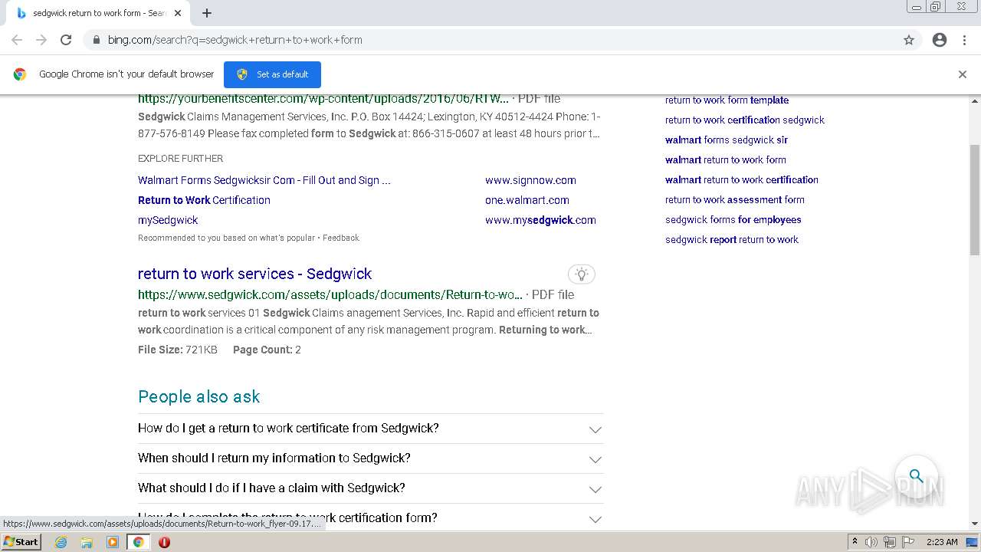Search 'sedgwick report return to work'

732,239
